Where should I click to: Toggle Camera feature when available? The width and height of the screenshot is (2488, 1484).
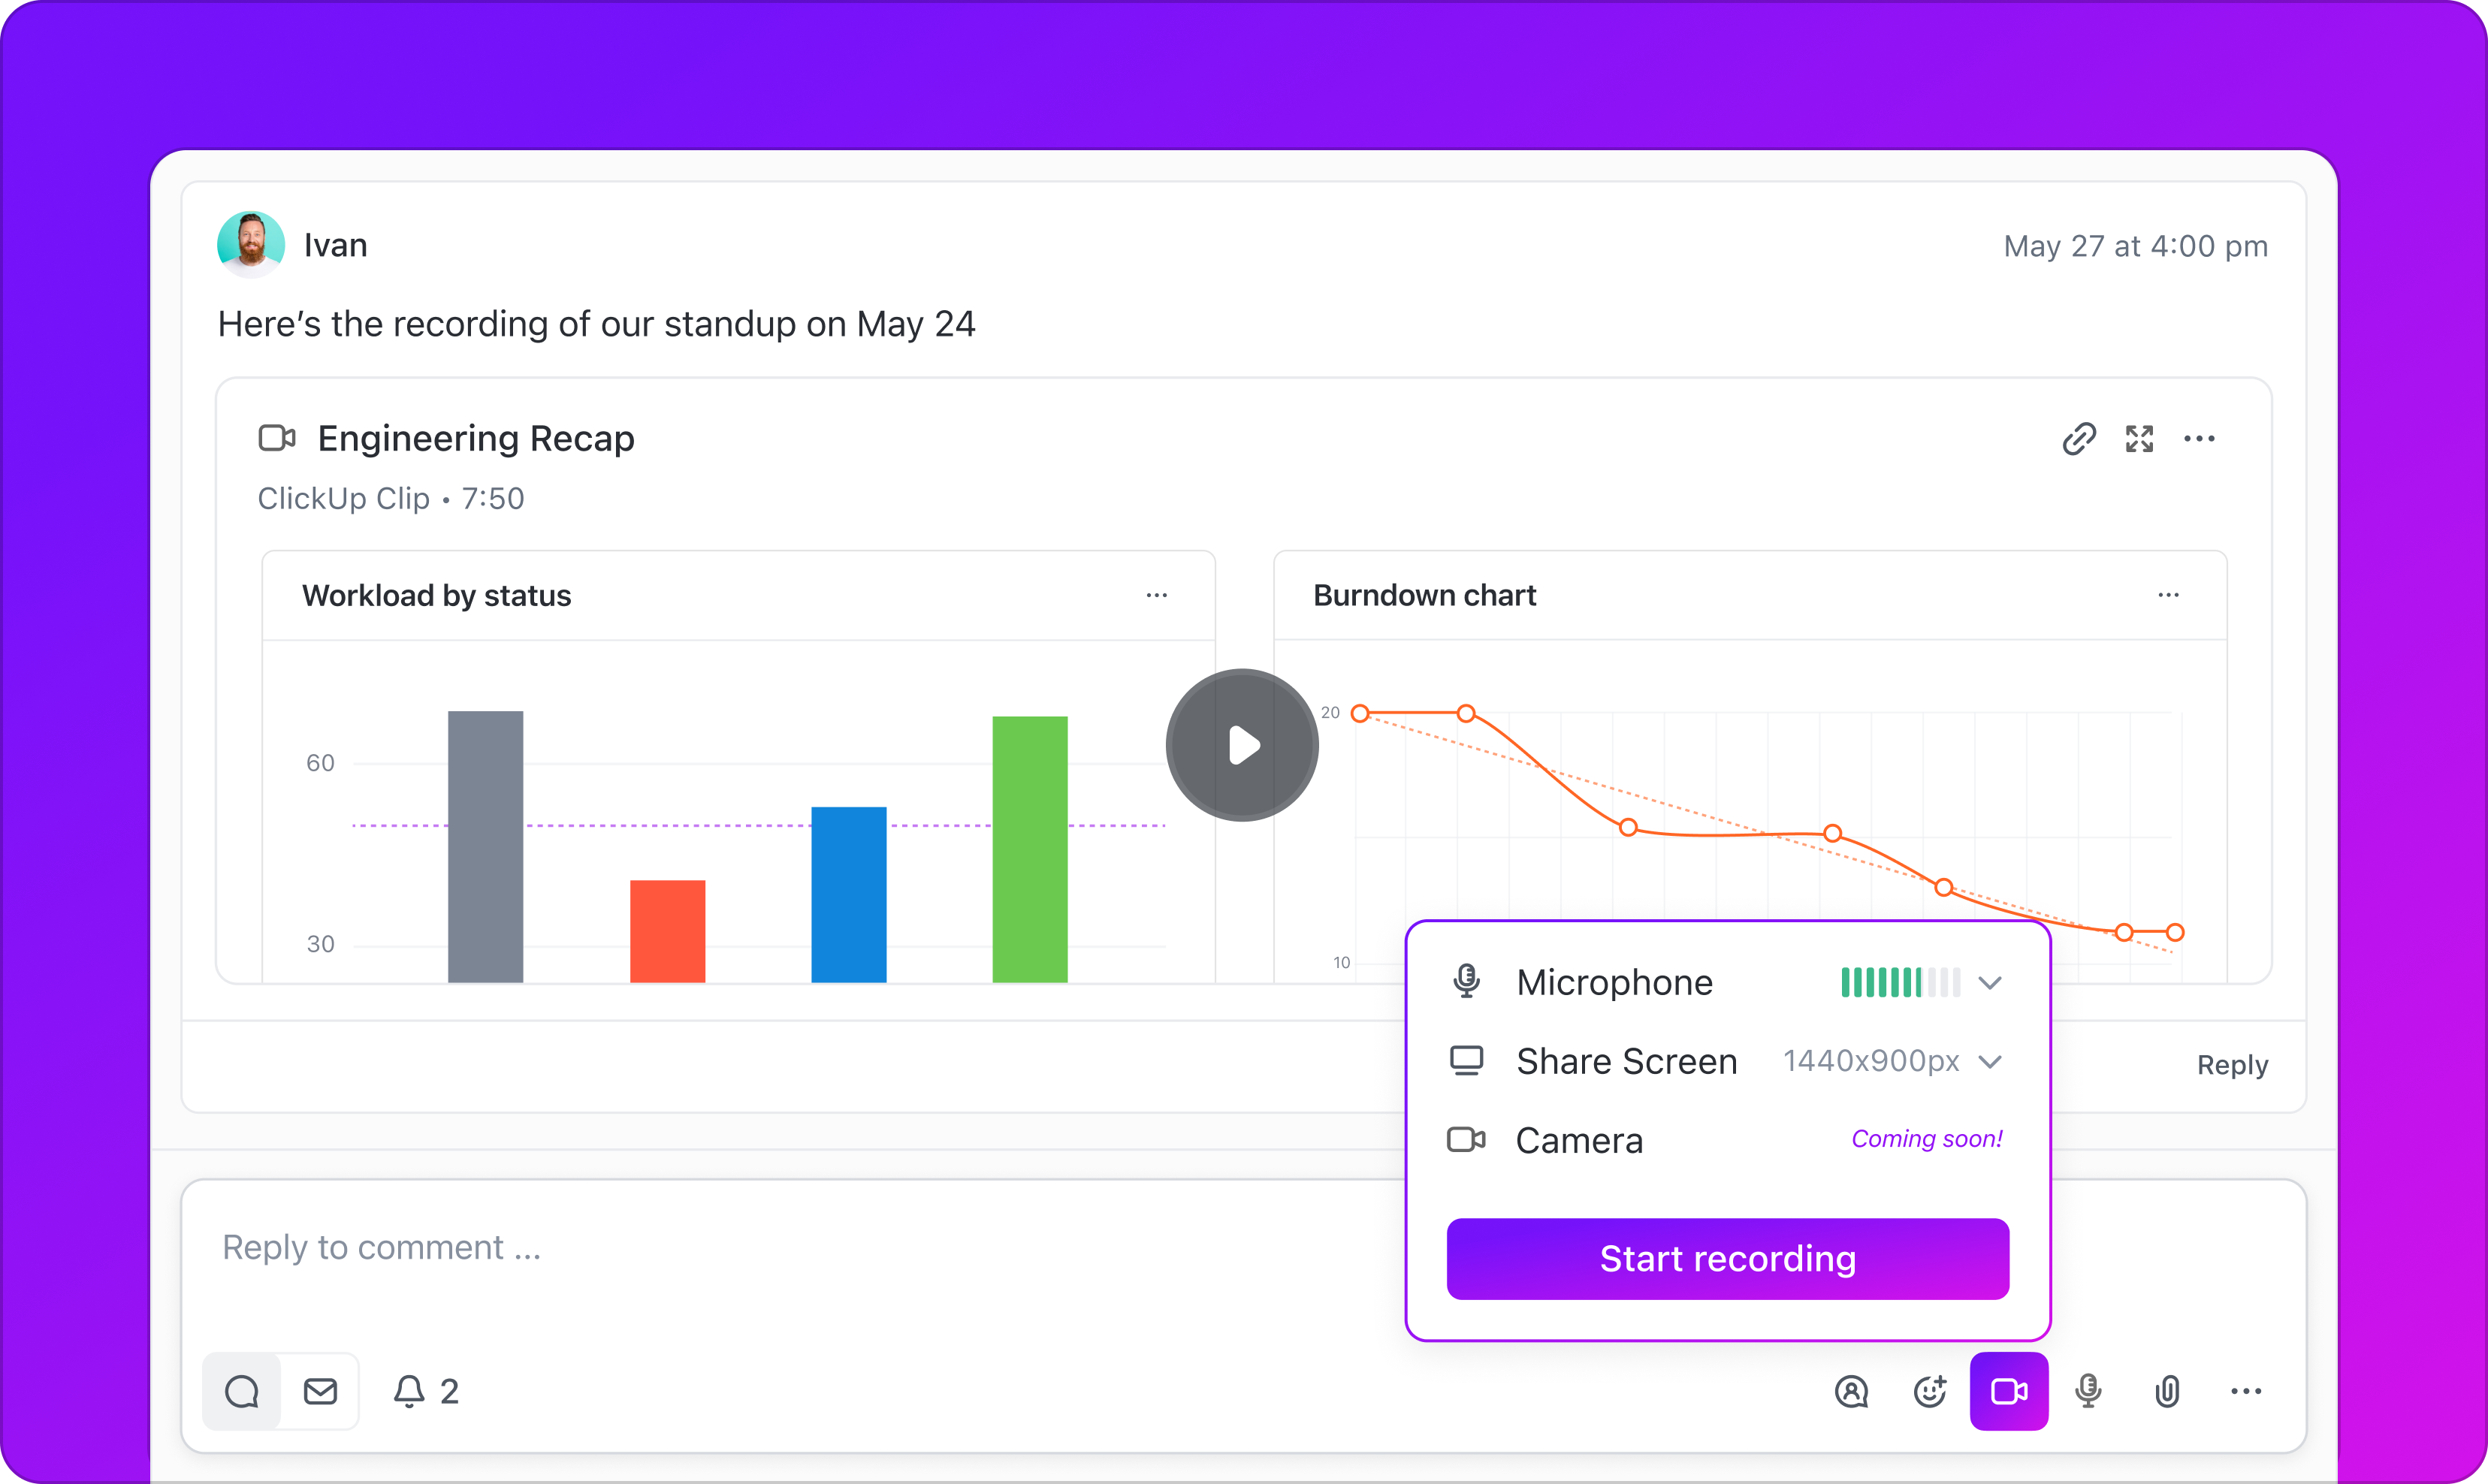(1578, 1139)
